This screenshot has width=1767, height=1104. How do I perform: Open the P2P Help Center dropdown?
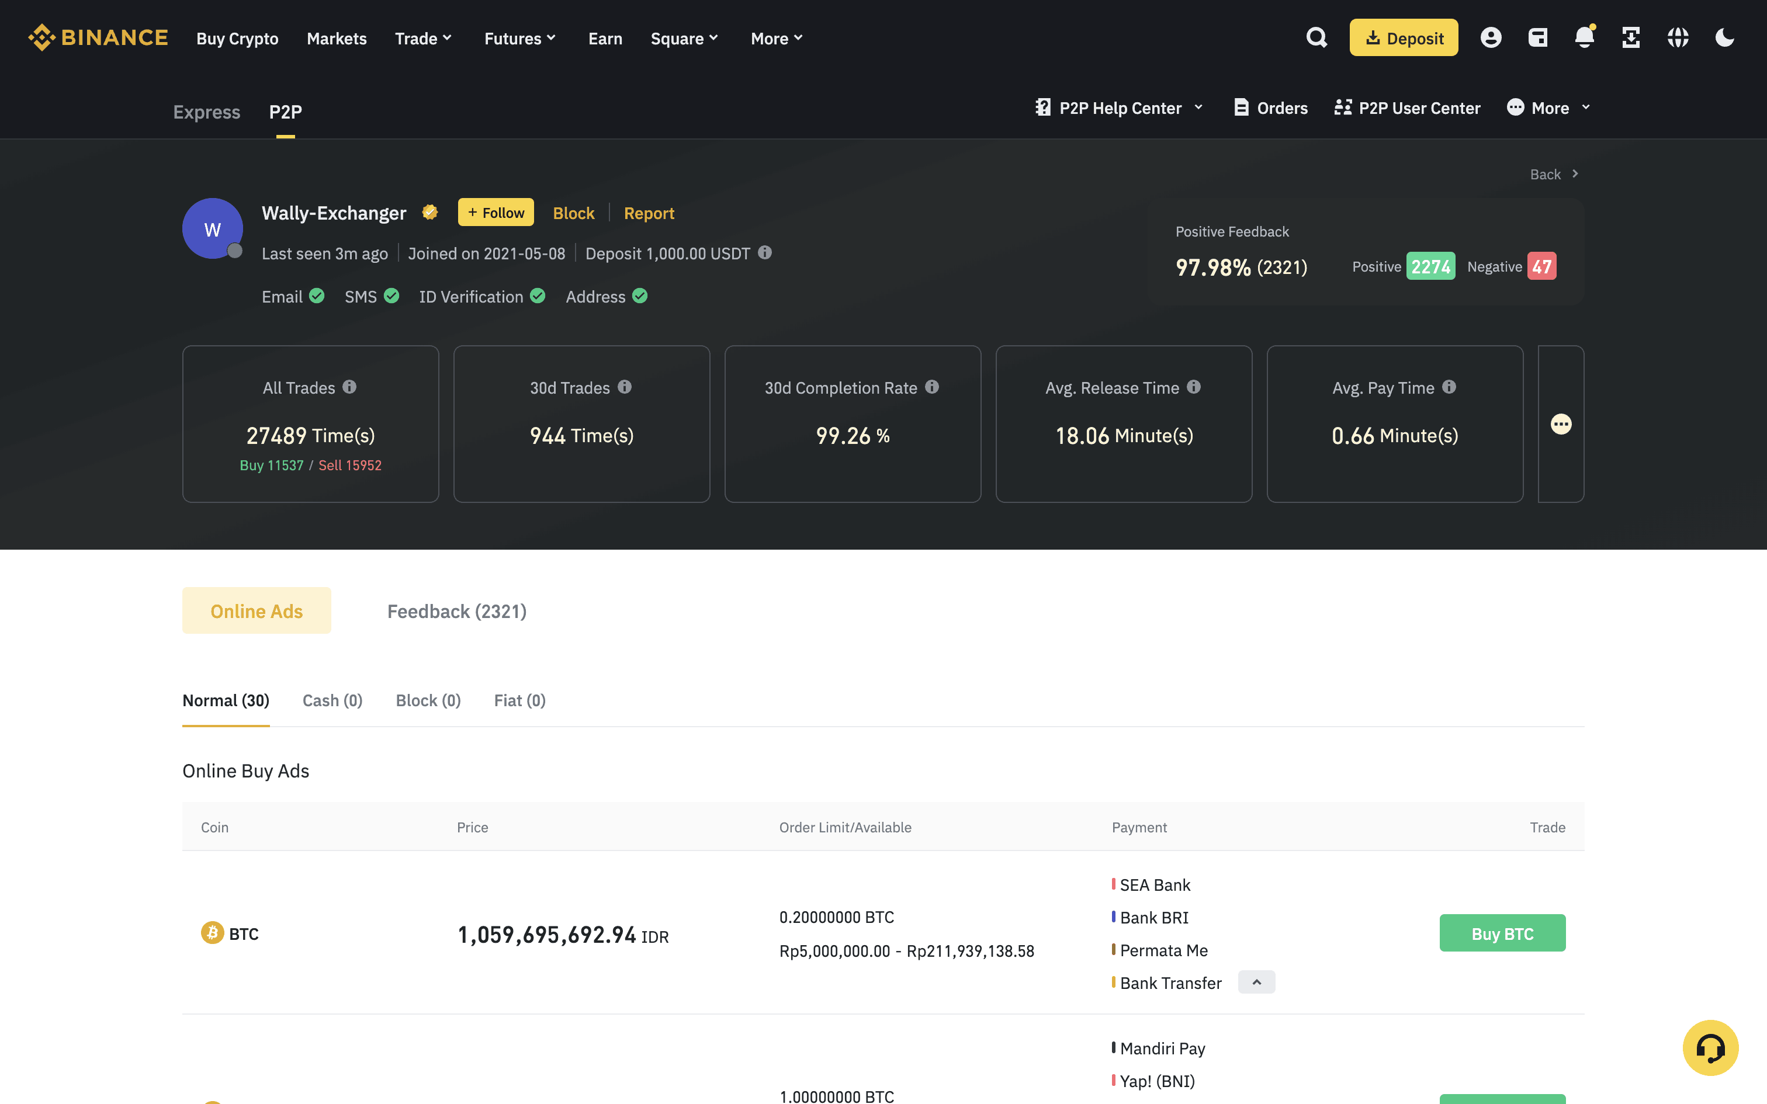pos(1120,108)
